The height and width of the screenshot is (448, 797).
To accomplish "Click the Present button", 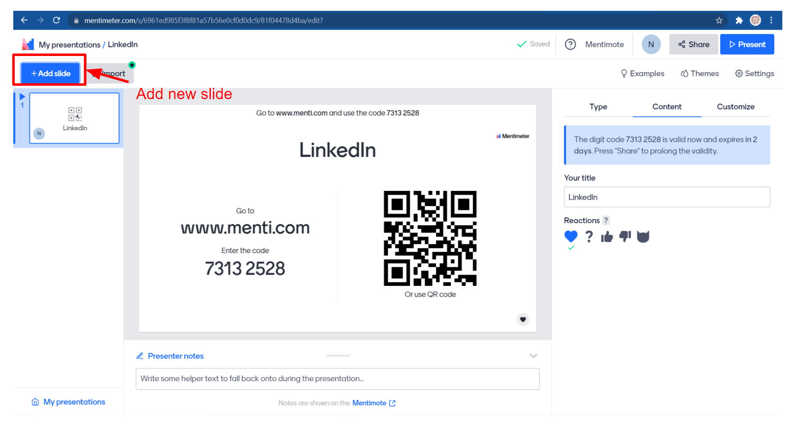I will pyautogui.click(x=747, y=44).
